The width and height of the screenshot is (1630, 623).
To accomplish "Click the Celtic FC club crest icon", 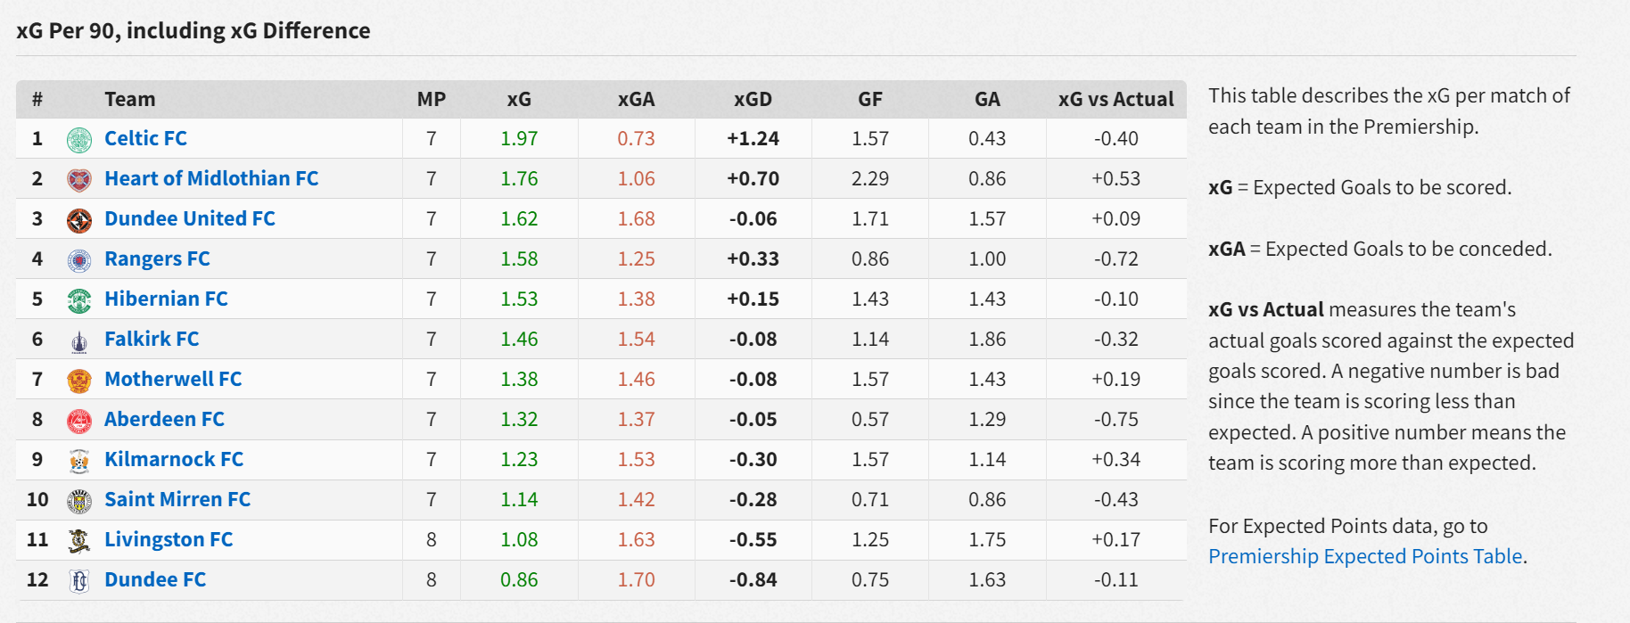I will (79, 139).
